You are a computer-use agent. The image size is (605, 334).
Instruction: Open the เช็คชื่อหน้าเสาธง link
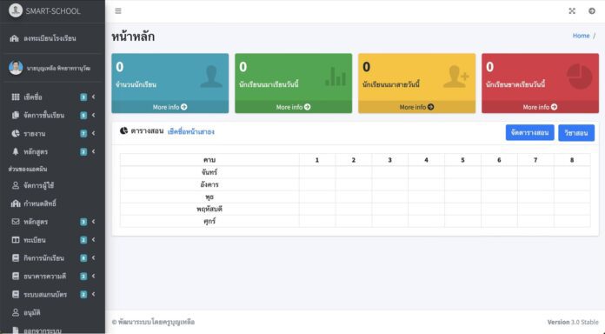(191, 131)
